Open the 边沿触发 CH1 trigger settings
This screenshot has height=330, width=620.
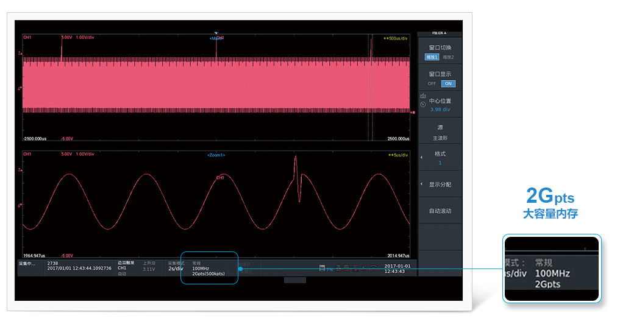(x=126, y=267)
